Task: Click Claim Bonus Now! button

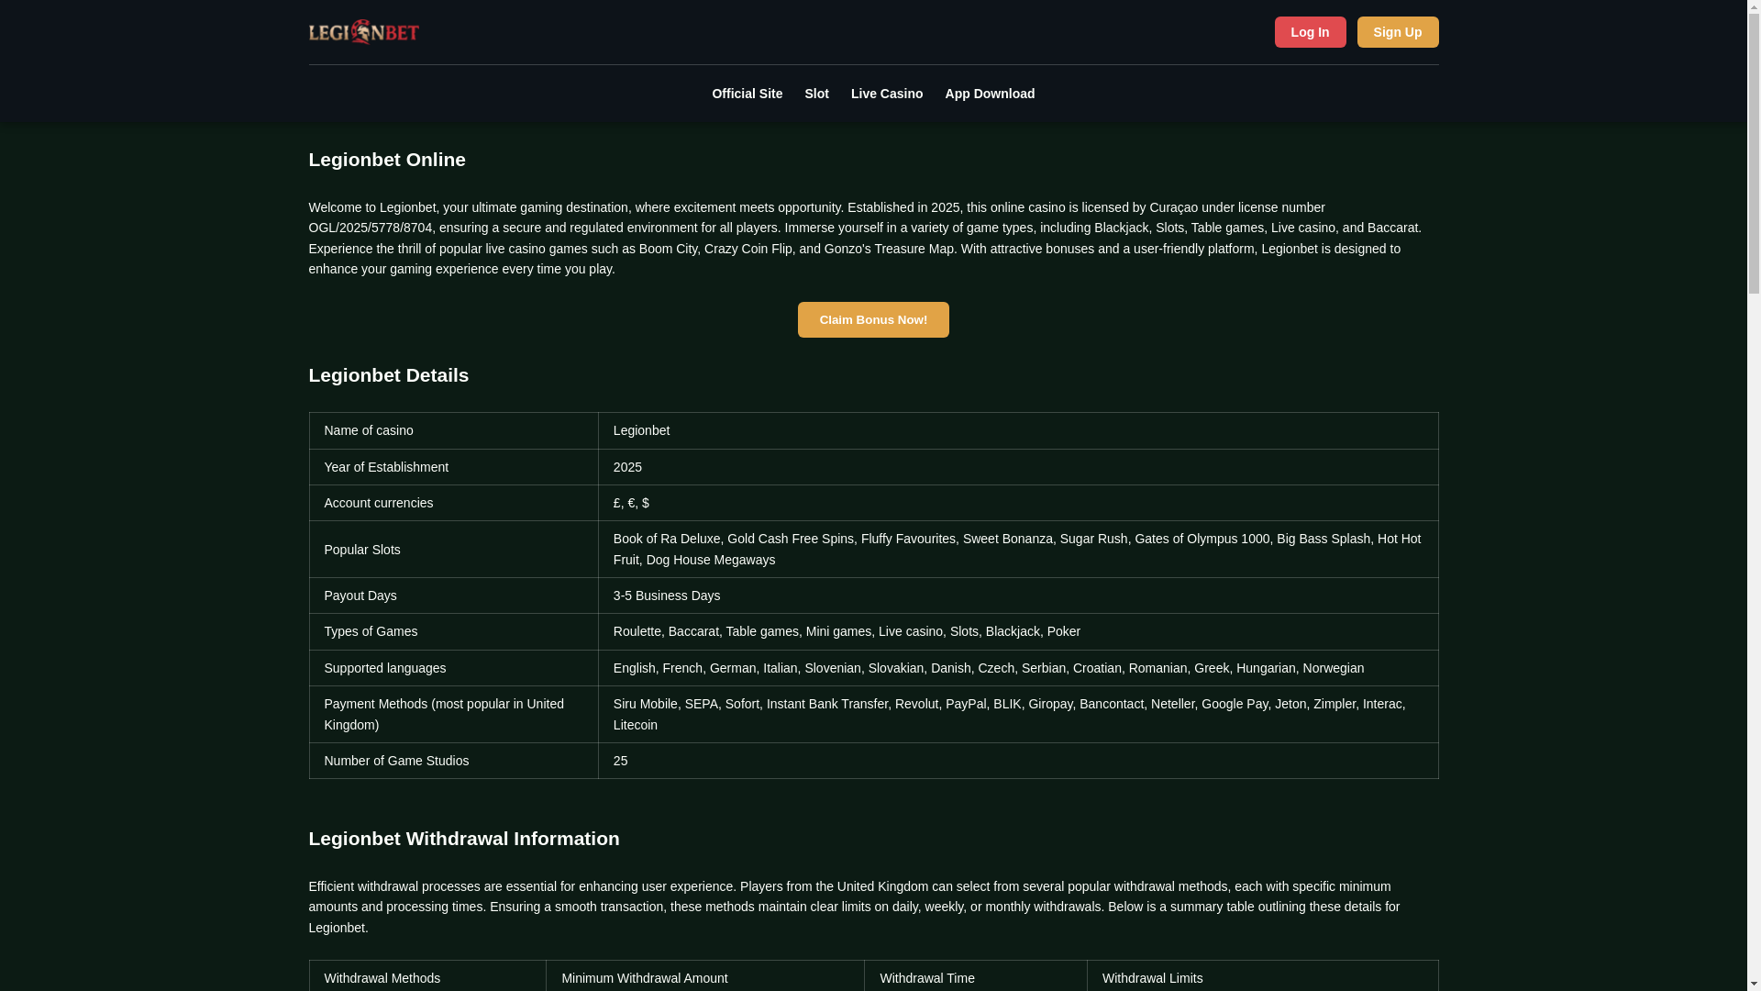Action: click(x=873, y=319)
